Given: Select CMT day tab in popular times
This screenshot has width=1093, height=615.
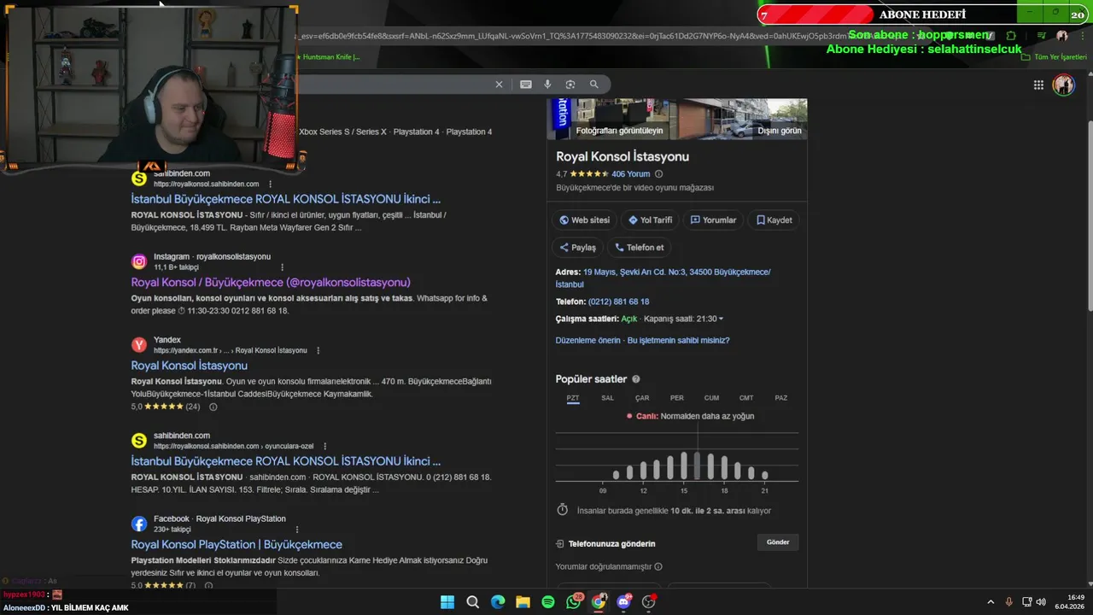Looking at the screenshot, I should [x=746, y=398].
